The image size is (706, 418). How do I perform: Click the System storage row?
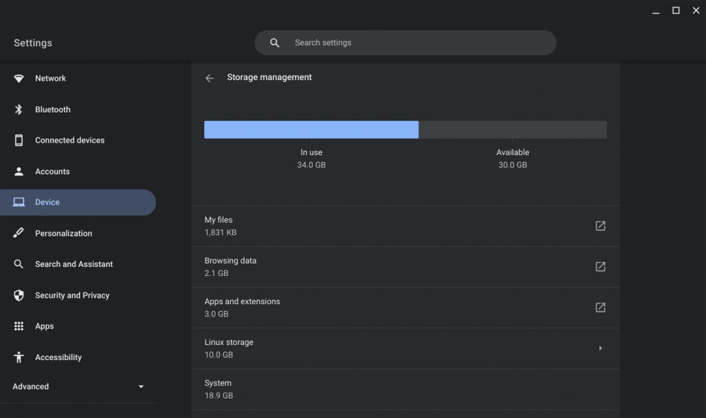tap(405, 389)
